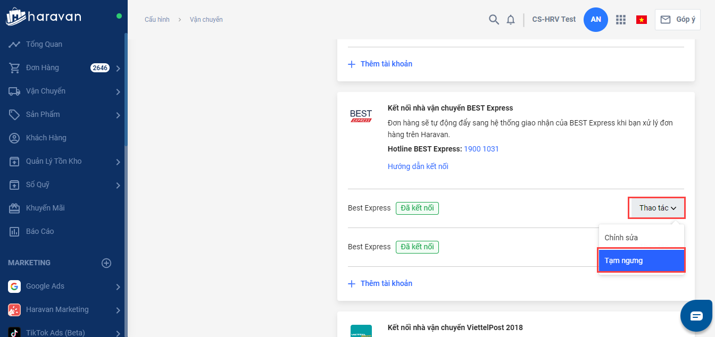Open the live chat bubble
The height and width of the screenshot is (337, 715).
pyautogui.click(x=696, y=316)
